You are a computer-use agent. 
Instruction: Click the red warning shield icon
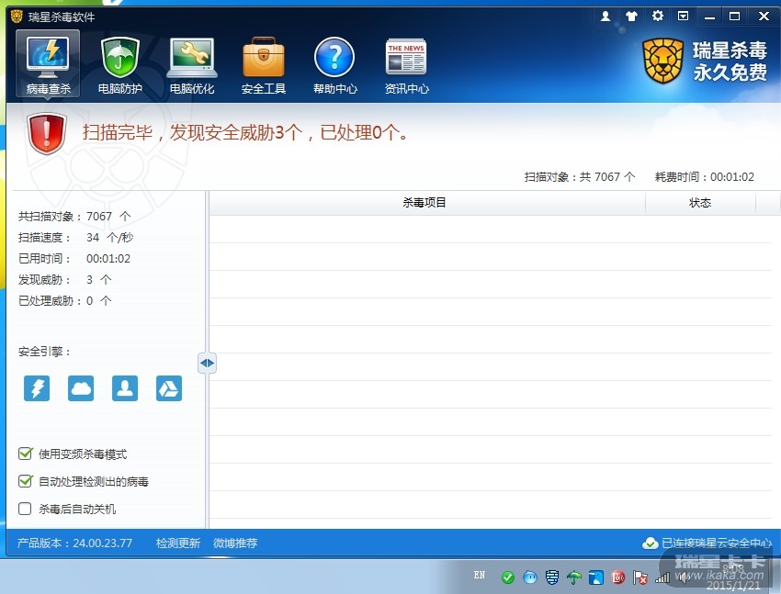point(47,133)
